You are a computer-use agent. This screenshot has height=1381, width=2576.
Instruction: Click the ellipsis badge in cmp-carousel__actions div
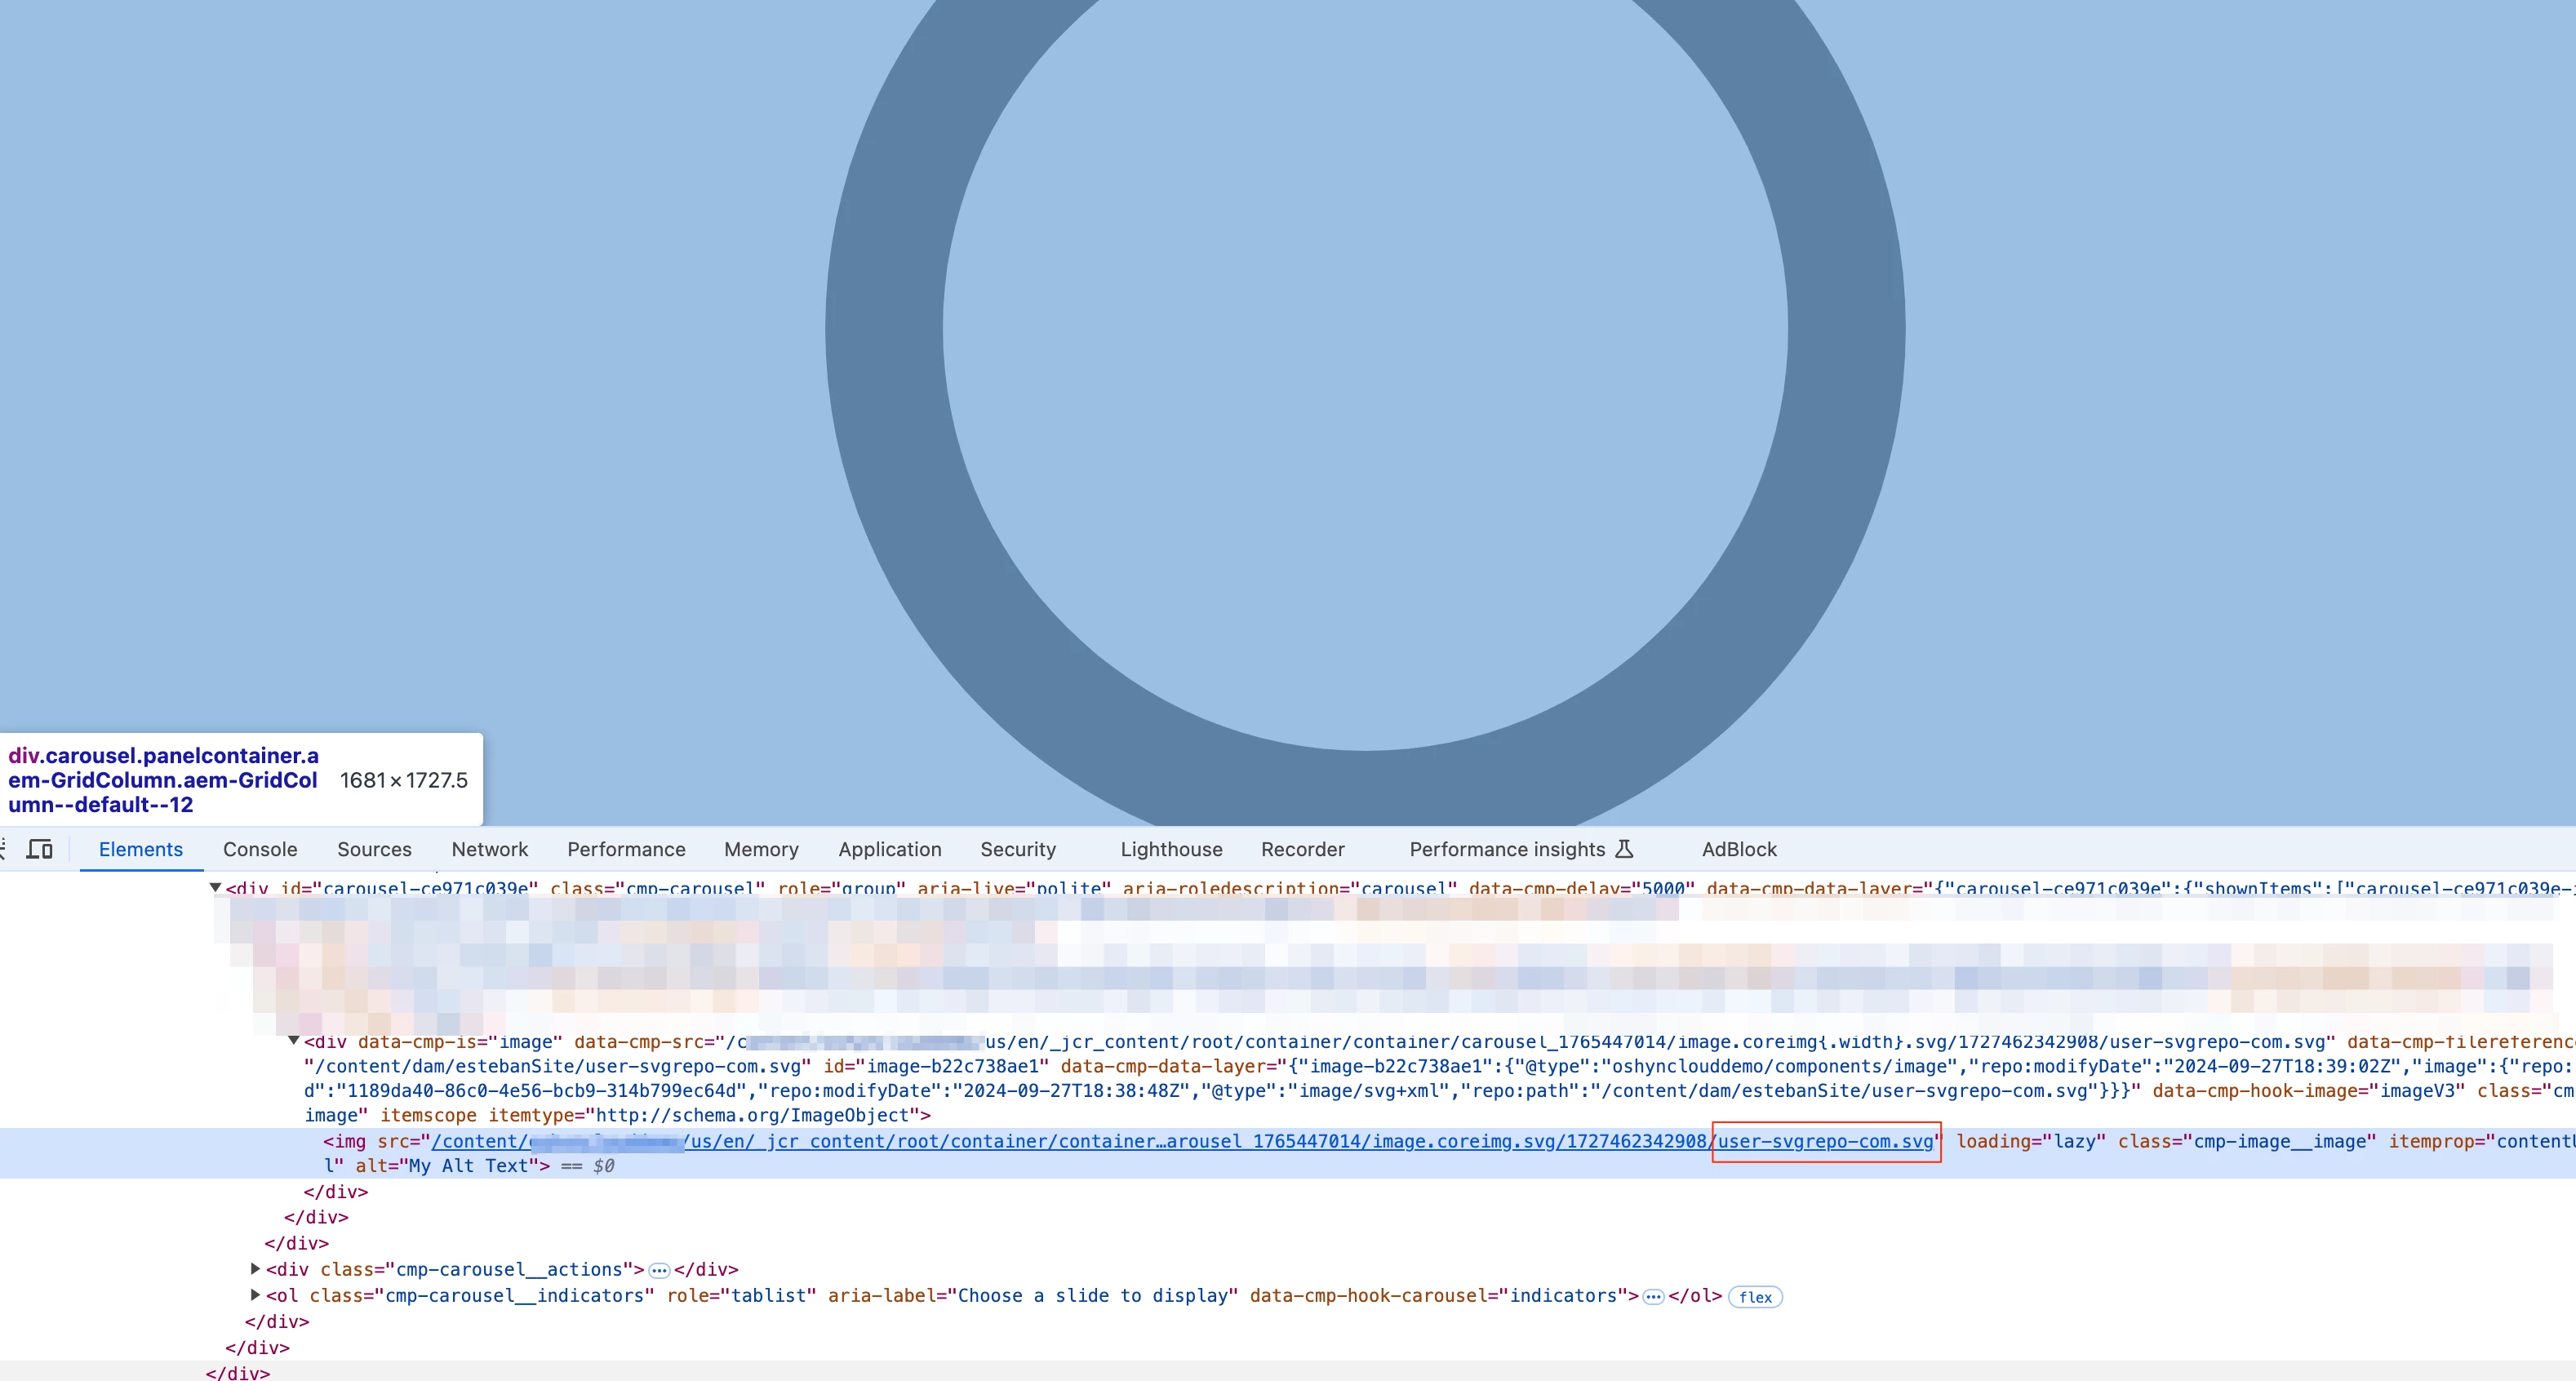[x=659, y=1270]
